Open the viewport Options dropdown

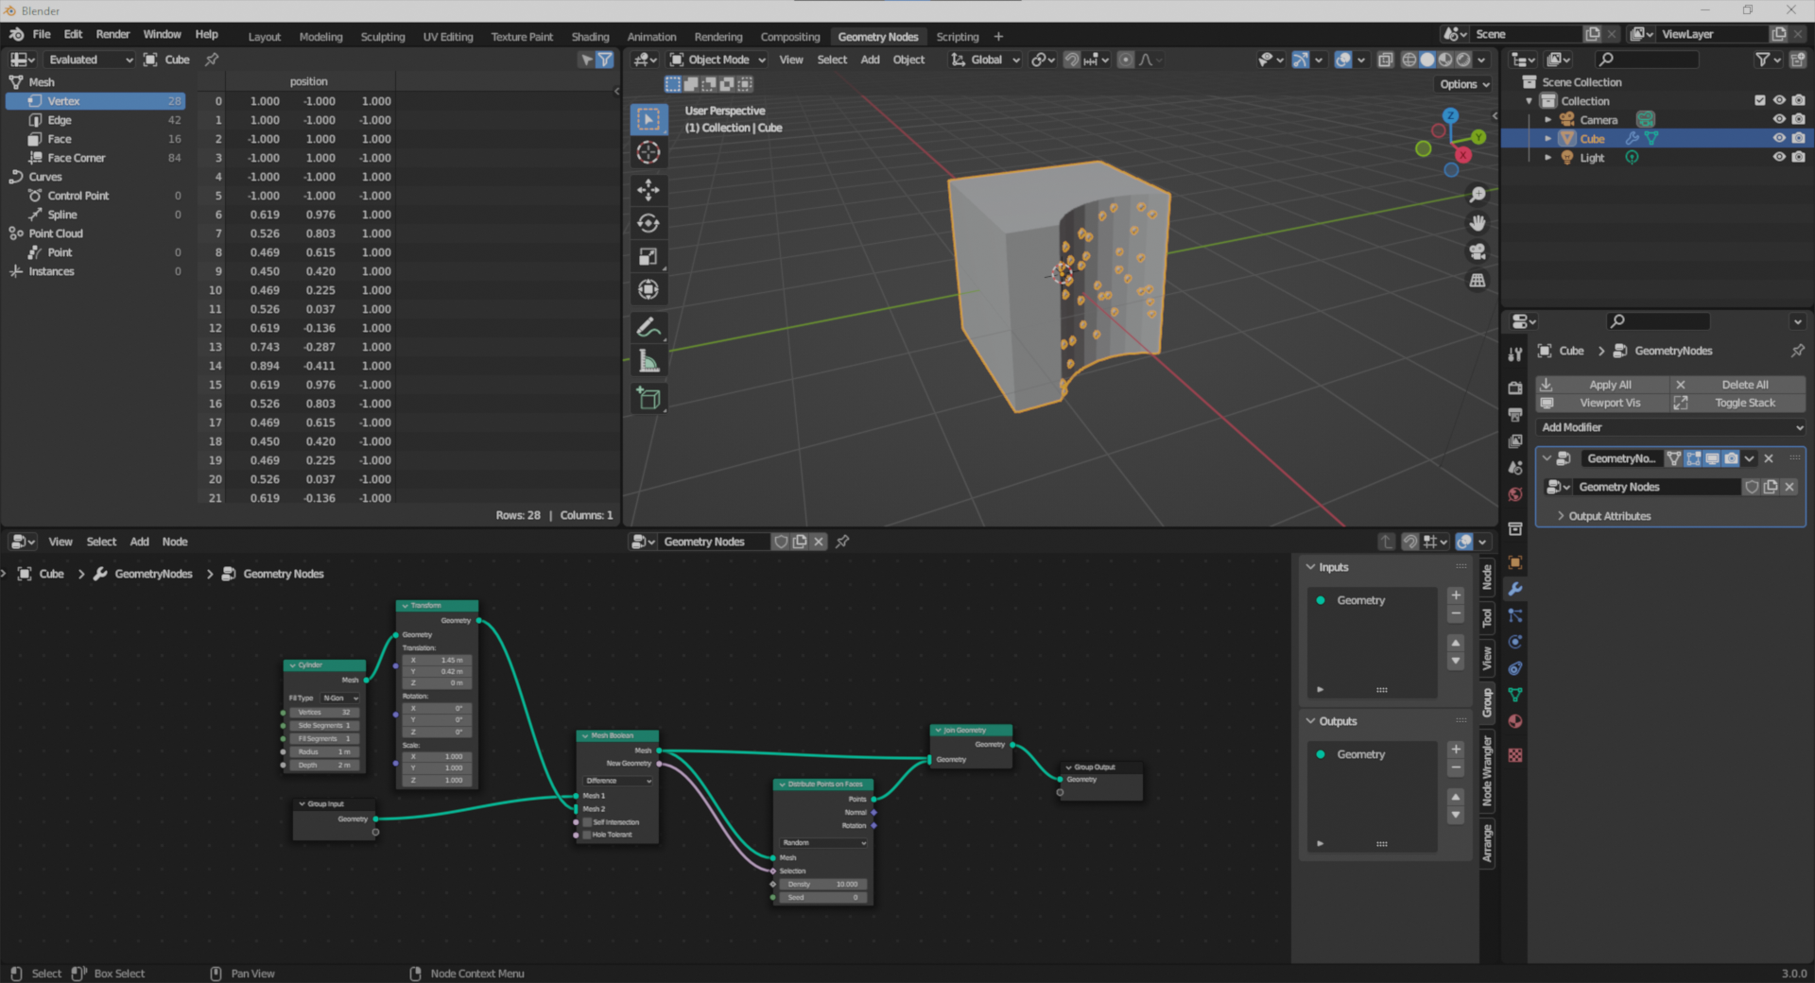click(1464, 84)
